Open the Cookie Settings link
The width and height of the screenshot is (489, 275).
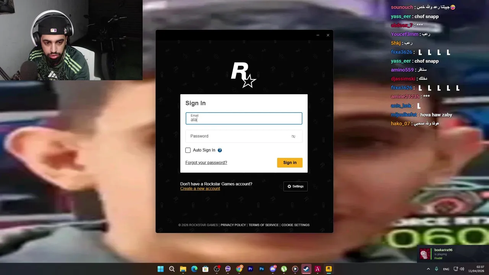point(295,225)
